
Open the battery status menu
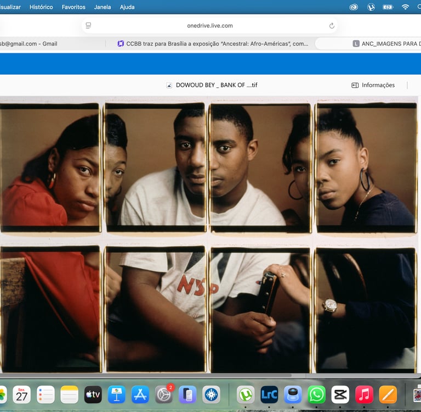coord(388,7)
